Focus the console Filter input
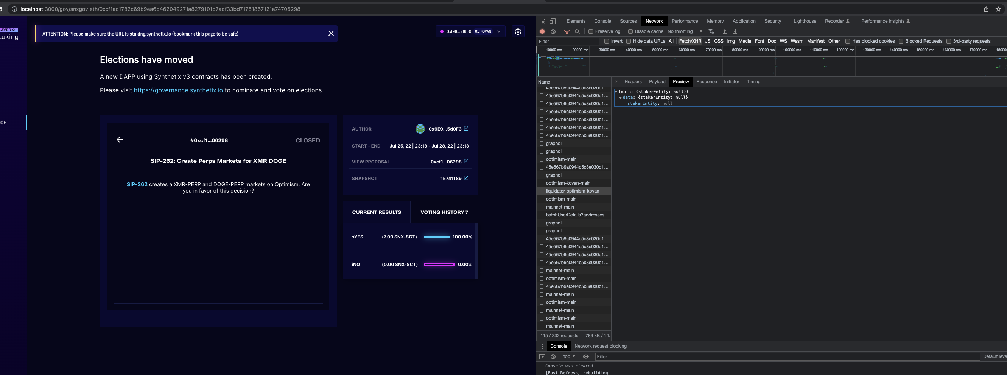 click(x=787, y=356)
